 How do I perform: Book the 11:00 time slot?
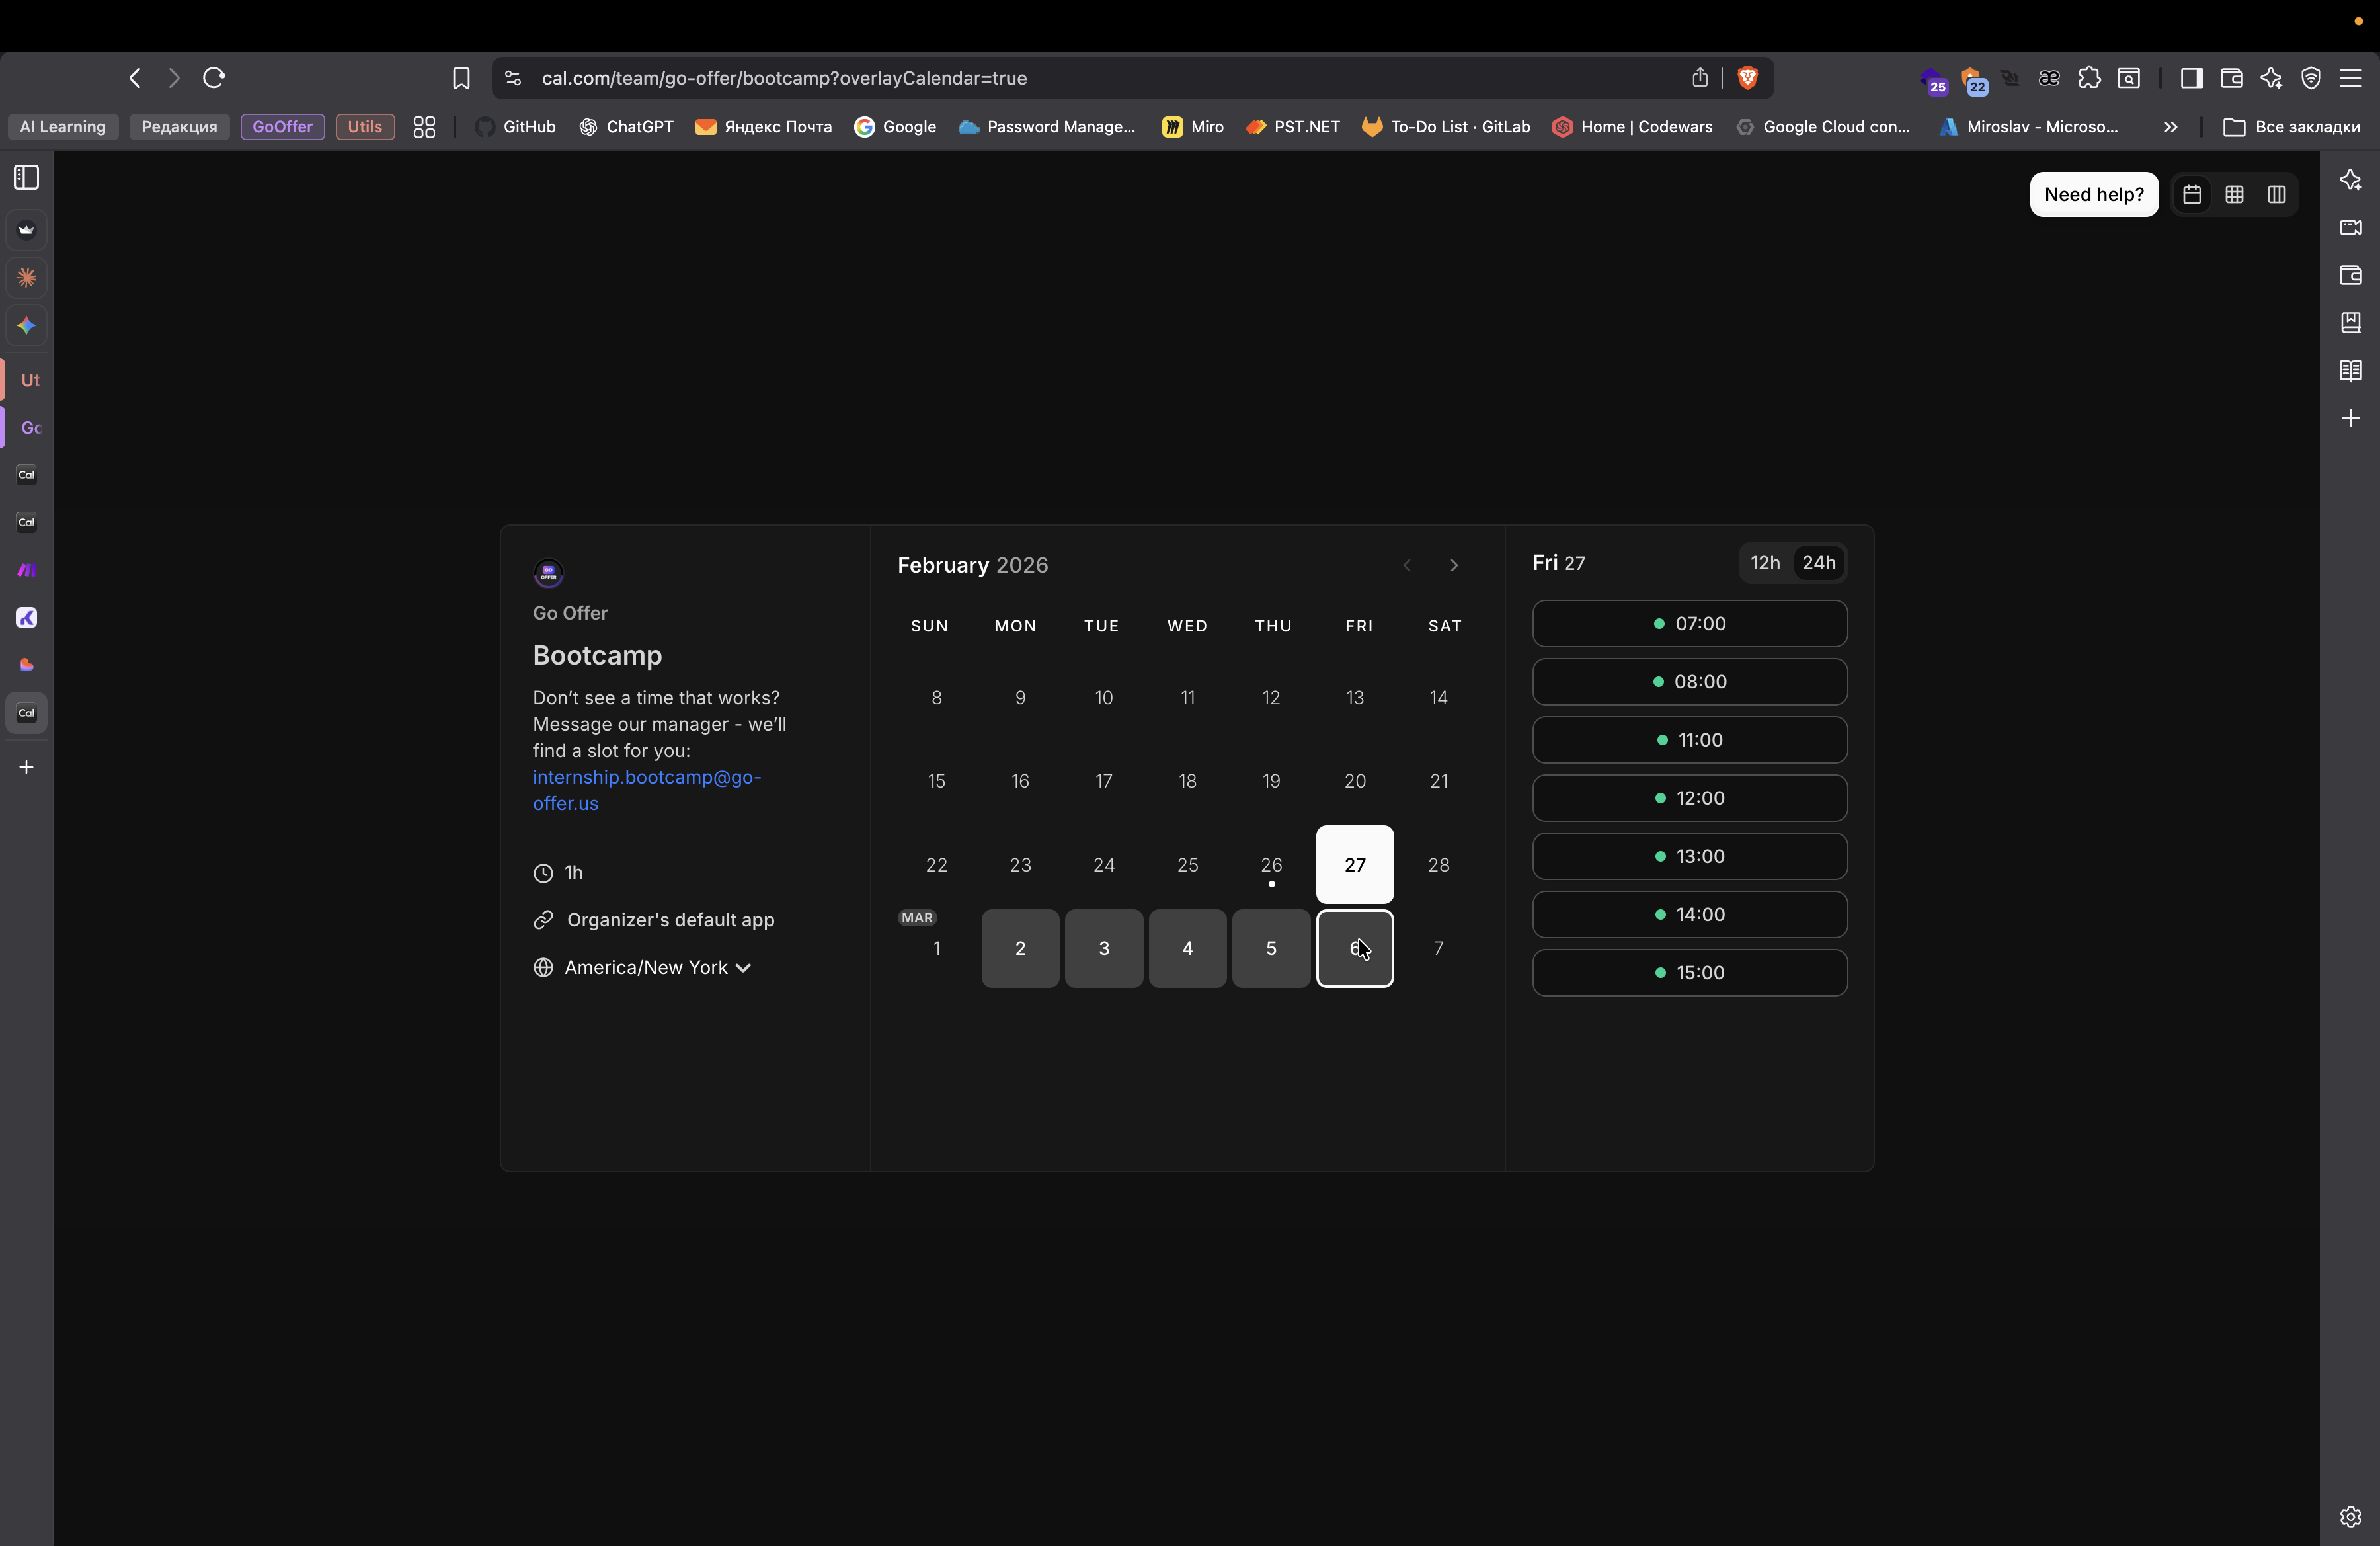[x=1689, y=740]
